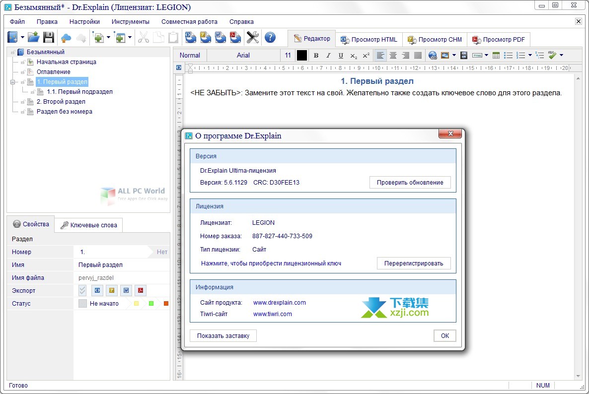Switch to Ключевые слова tab
Image resolution: width=589 pixels, height=394 pixels.
tap(89, 225)
